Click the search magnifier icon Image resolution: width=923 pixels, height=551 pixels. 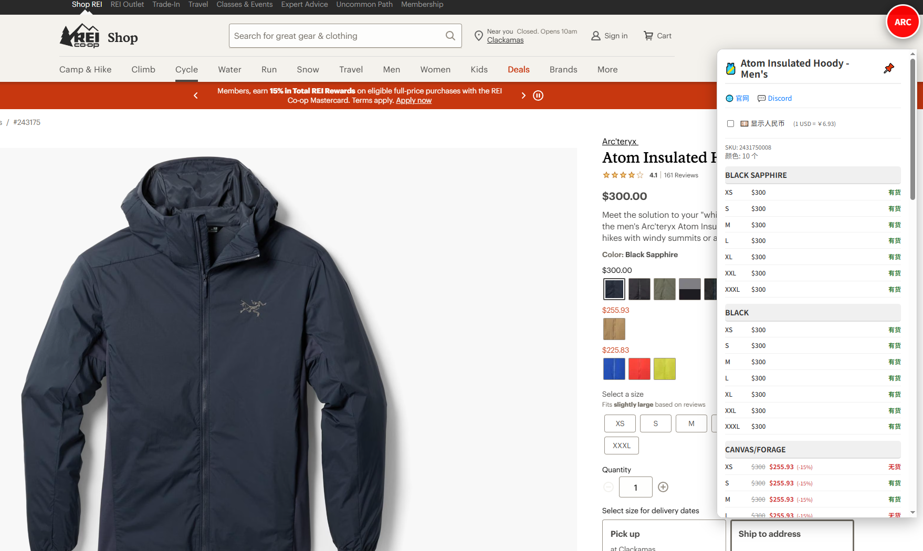click(x=450, y=36)
